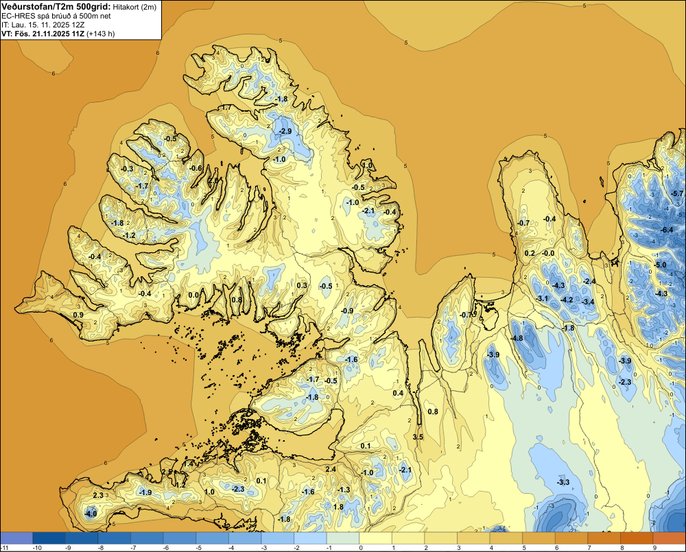
Task: Select legend band from -1 to 0
Action: pos(344,538)
